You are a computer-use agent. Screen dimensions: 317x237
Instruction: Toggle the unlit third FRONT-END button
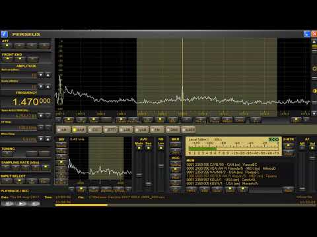32,59
